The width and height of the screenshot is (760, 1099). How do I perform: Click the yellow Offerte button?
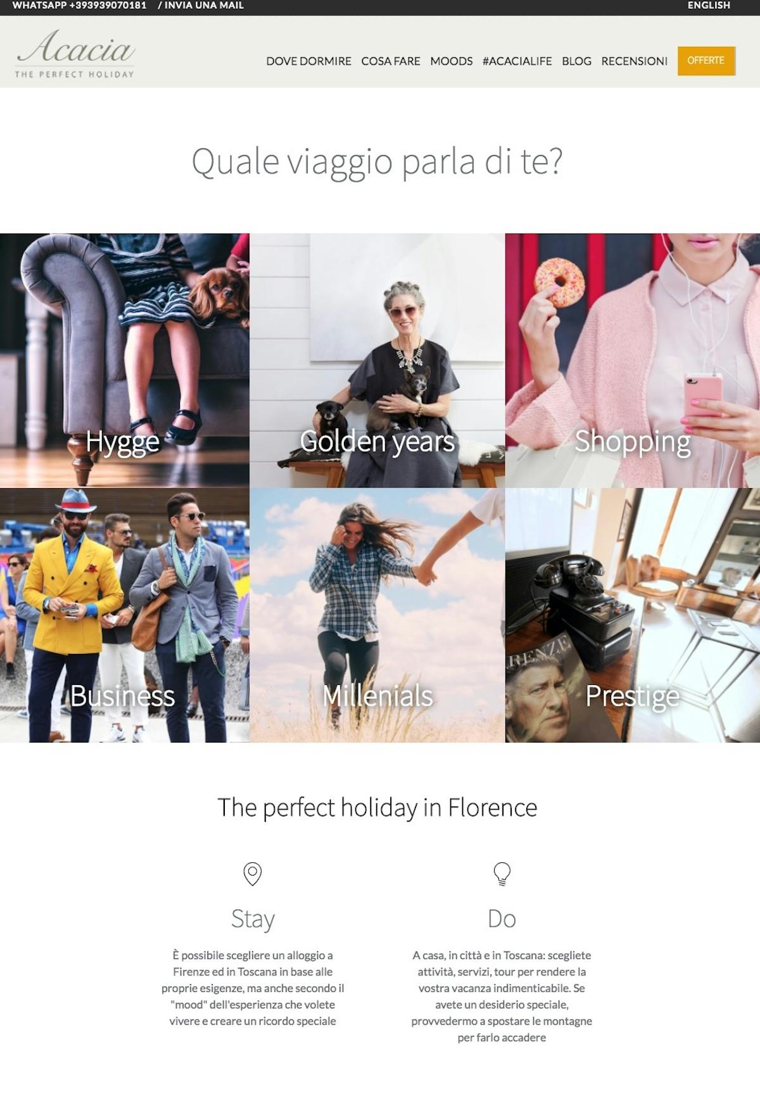click(x=706, y=61)
